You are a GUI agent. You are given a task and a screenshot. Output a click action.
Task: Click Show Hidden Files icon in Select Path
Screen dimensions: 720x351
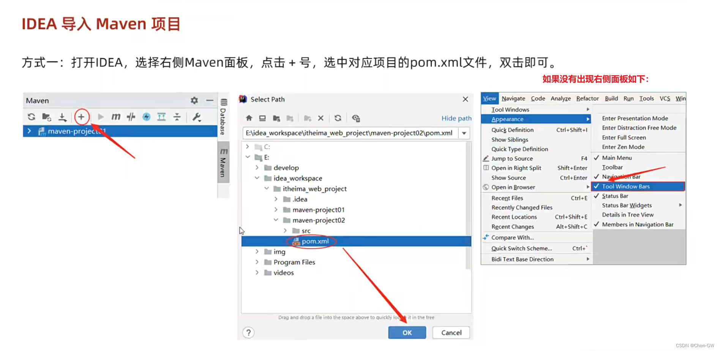356,118
